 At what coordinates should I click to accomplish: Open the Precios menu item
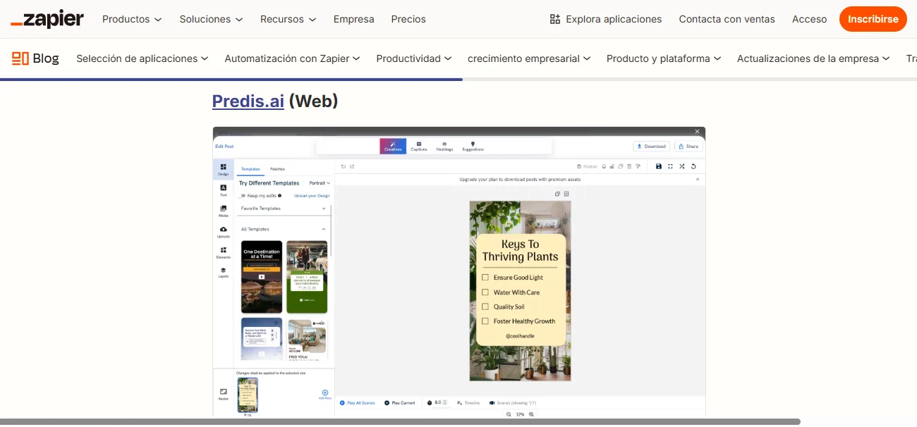[x=408, y=19]
